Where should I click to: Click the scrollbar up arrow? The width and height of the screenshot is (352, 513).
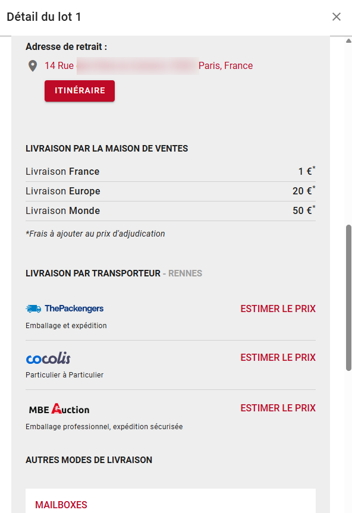(x=348, y=40)
